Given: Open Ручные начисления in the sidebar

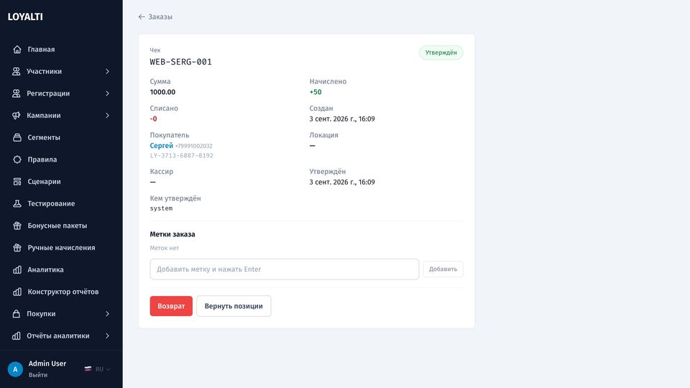Looking at the screenshot, I should click(x=61, y=248).
